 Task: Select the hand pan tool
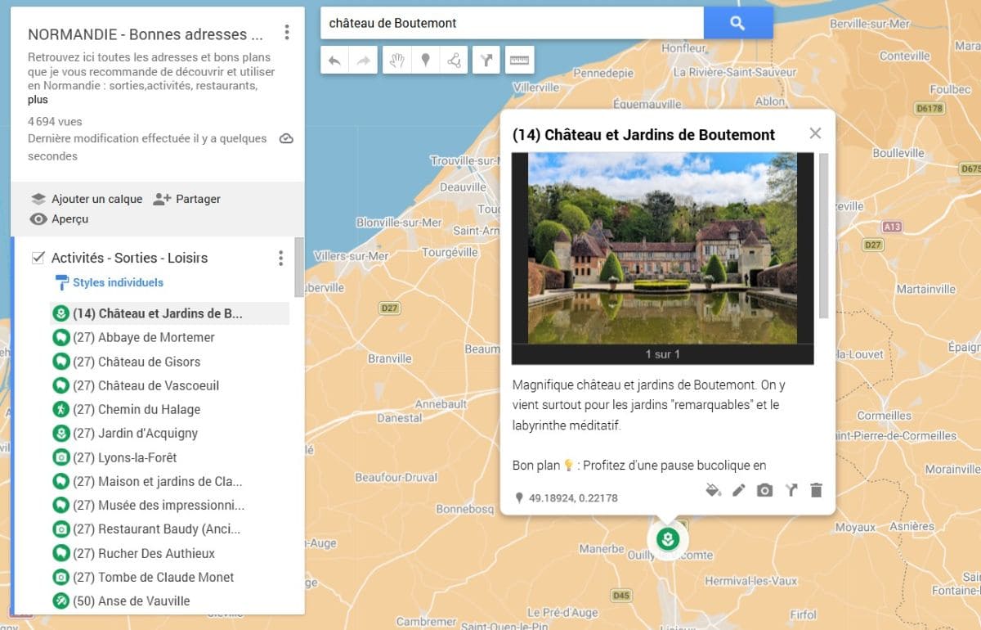(x=396, y=59)
